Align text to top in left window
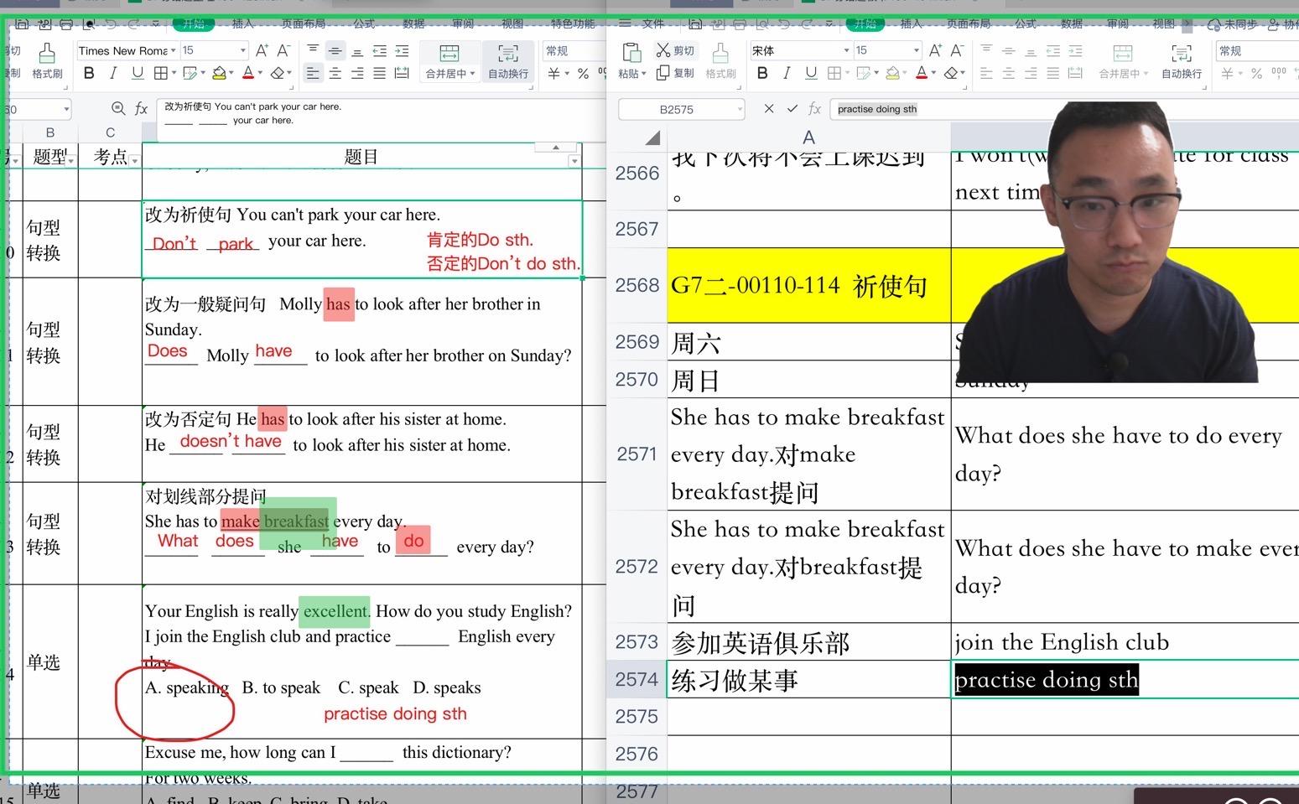 (313, 50)
